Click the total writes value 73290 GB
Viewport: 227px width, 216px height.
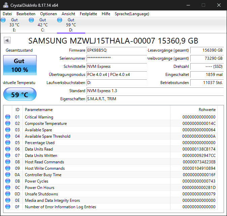coord(207,58)
